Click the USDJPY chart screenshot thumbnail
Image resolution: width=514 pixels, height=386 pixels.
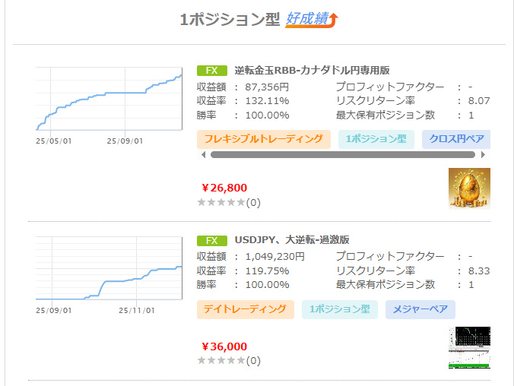click(469, 347)
